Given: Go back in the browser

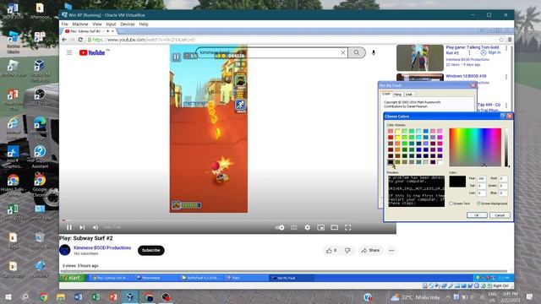Looking at the screenshot, I should [x=64, y=40].
